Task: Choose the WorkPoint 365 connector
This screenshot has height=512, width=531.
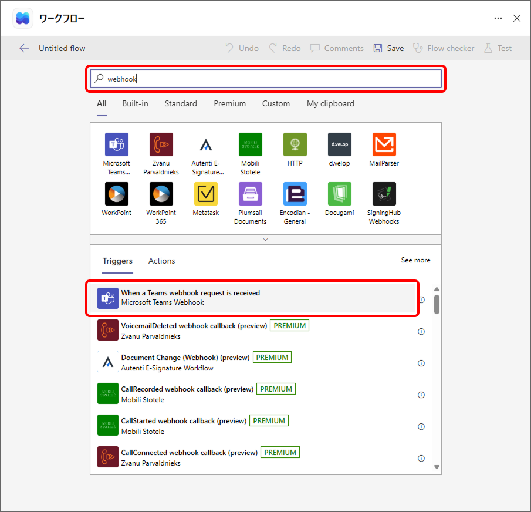Action: coord(161,194)
